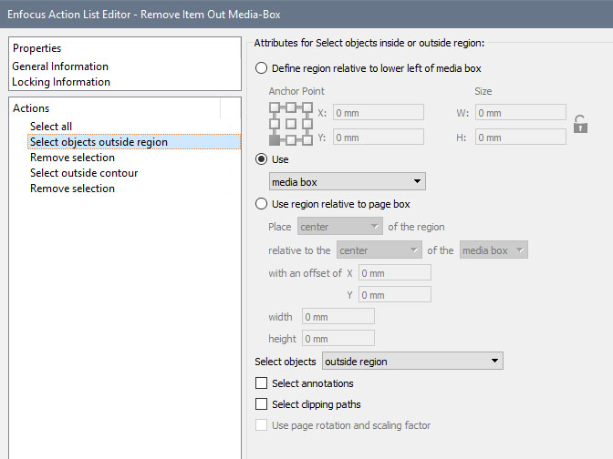Screen dimensions: 613x459
Task: Select Use region relative to page box
Action: [x=263, y=204]
